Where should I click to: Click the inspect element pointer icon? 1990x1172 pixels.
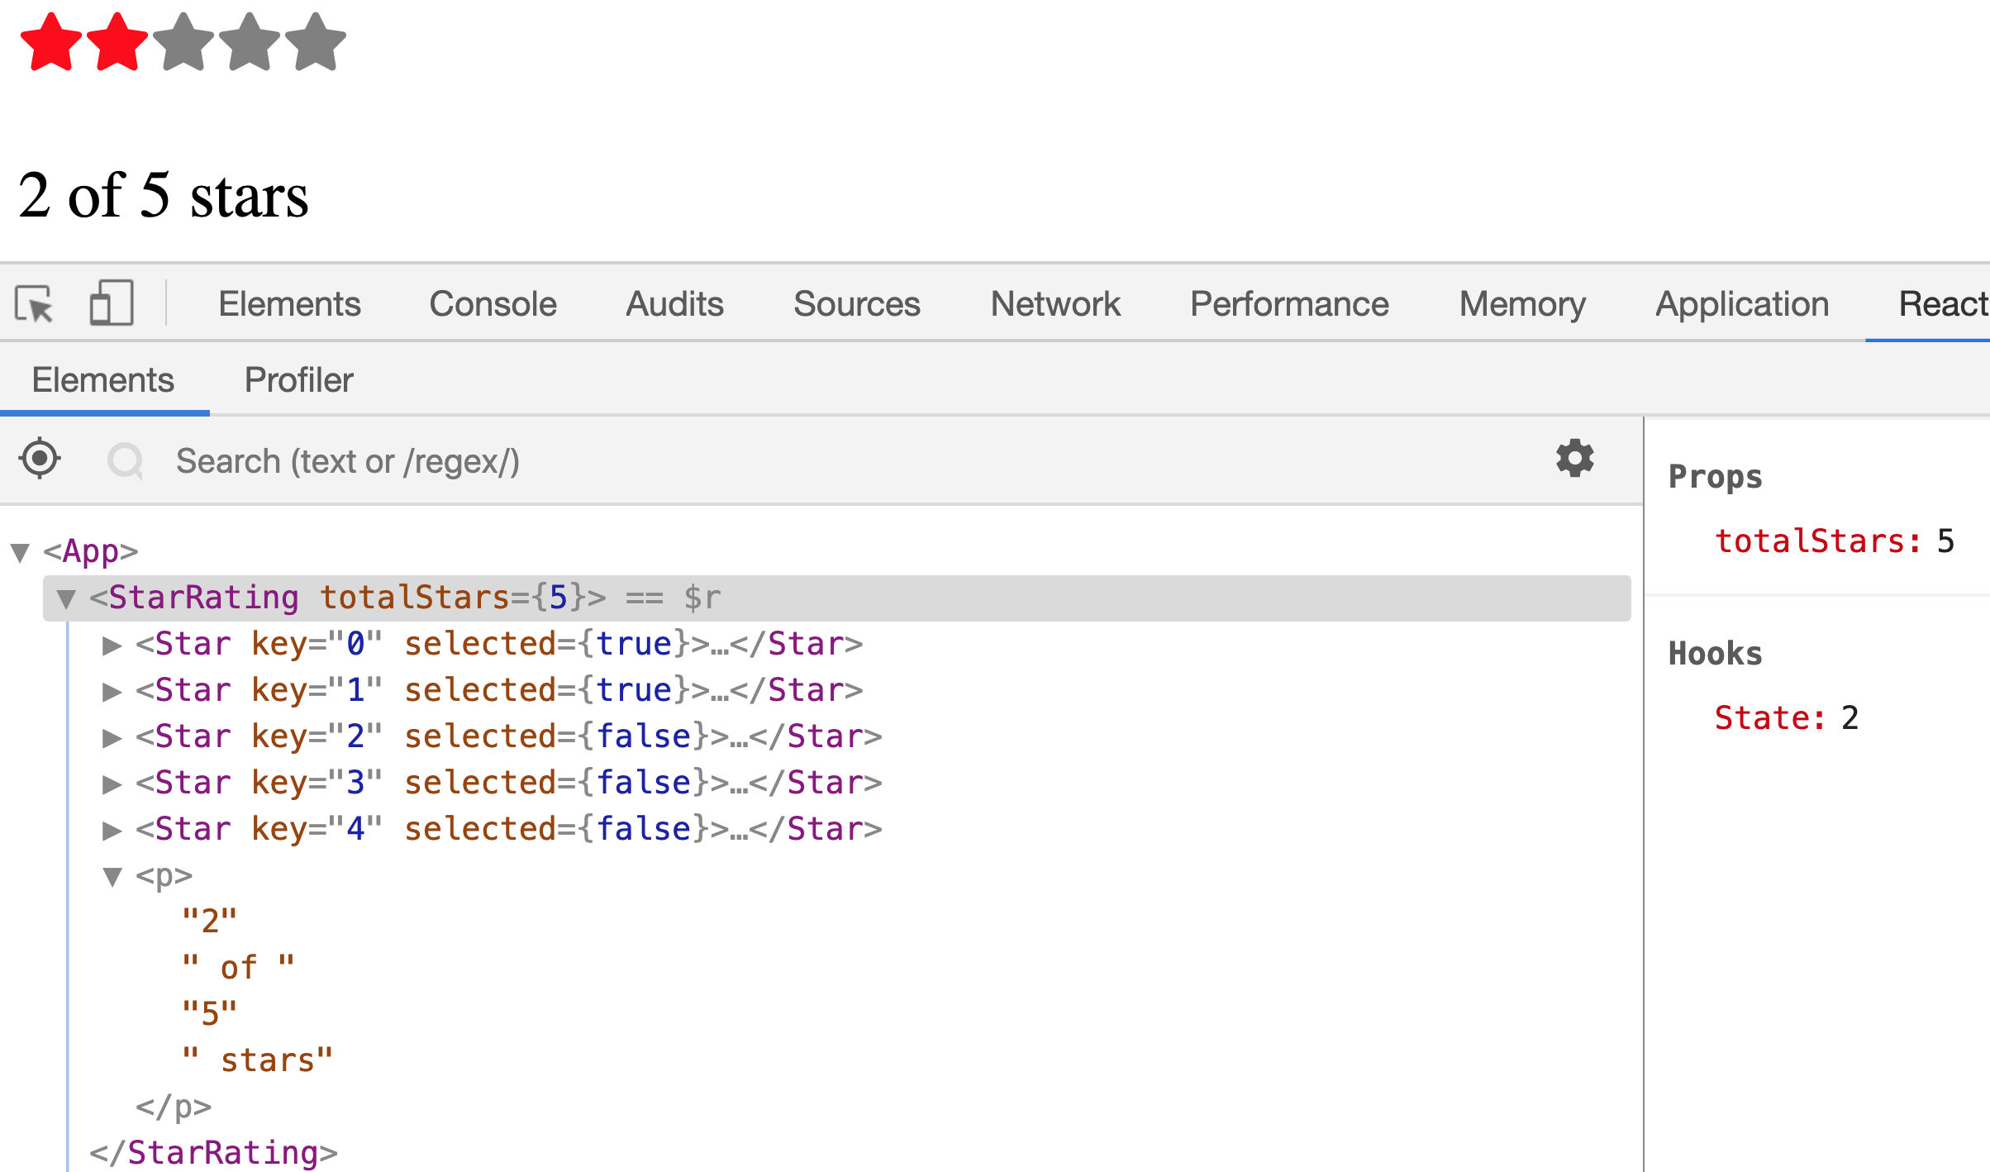tap(34, 303)
